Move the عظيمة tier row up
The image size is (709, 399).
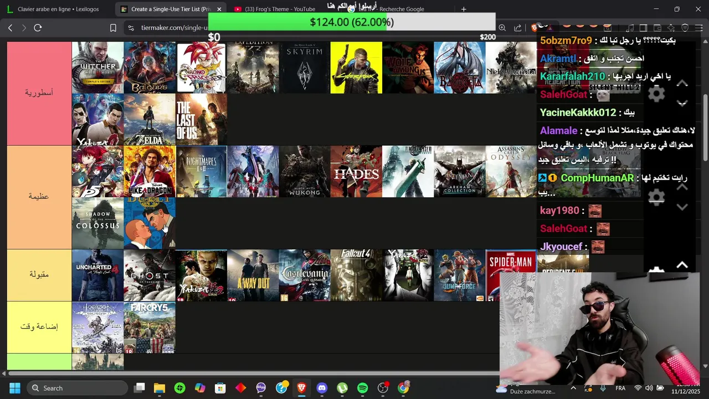(x=682, y=187)
